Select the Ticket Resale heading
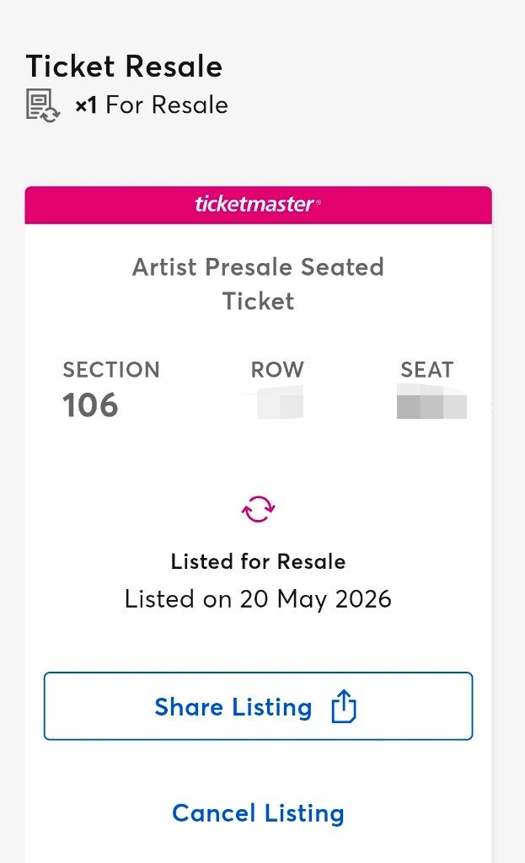The height and width of the screenshot is (863, 525). (125, 67)
